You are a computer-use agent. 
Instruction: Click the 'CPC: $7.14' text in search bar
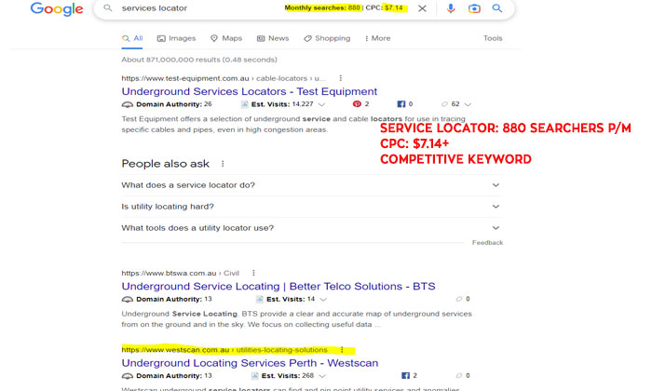[x=384, y=7]
